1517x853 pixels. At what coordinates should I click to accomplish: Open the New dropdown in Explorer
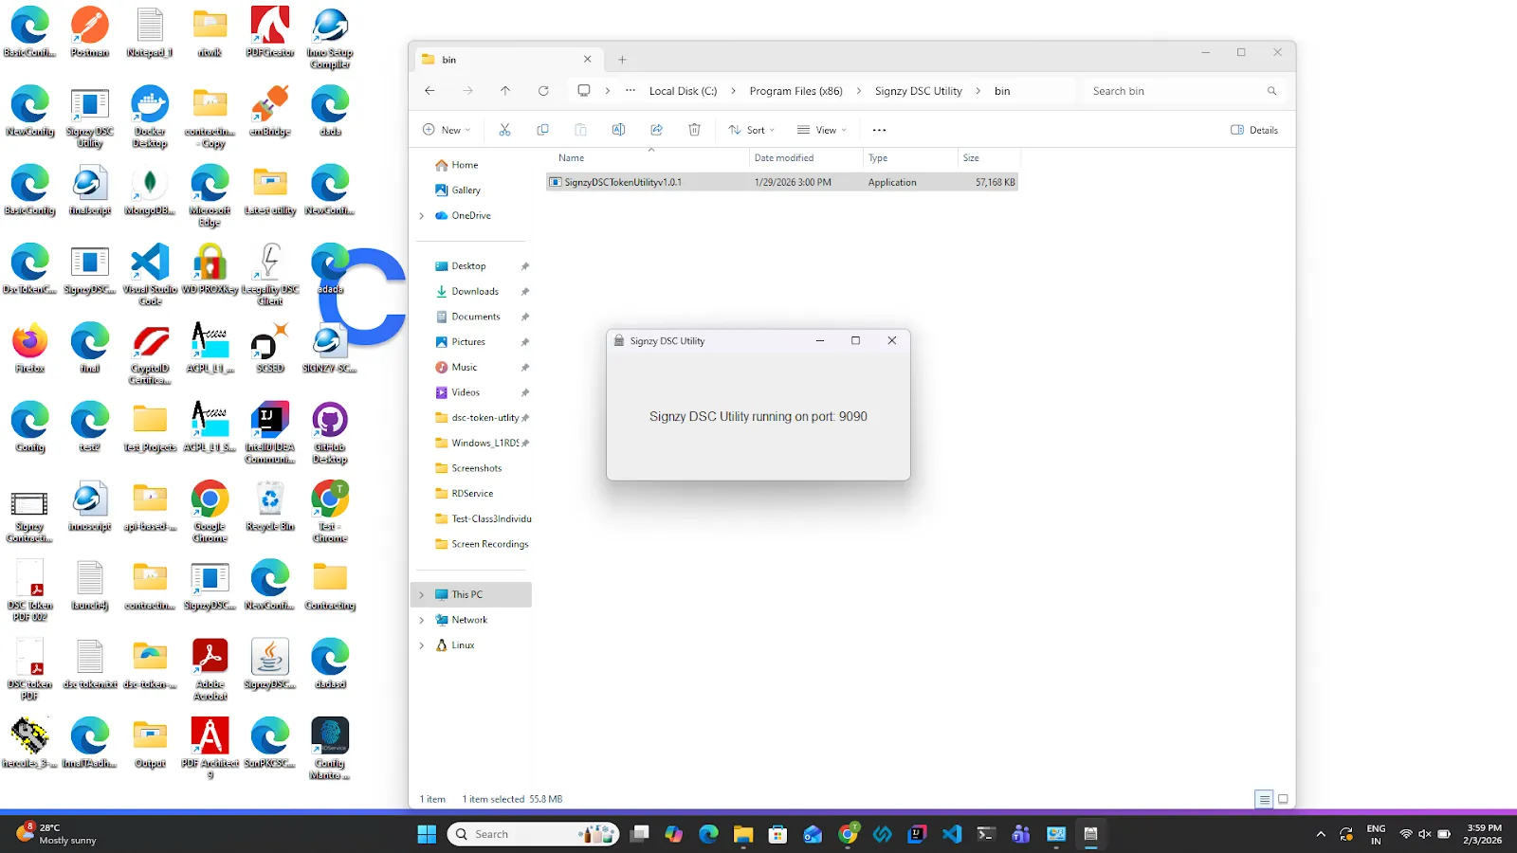447,130
